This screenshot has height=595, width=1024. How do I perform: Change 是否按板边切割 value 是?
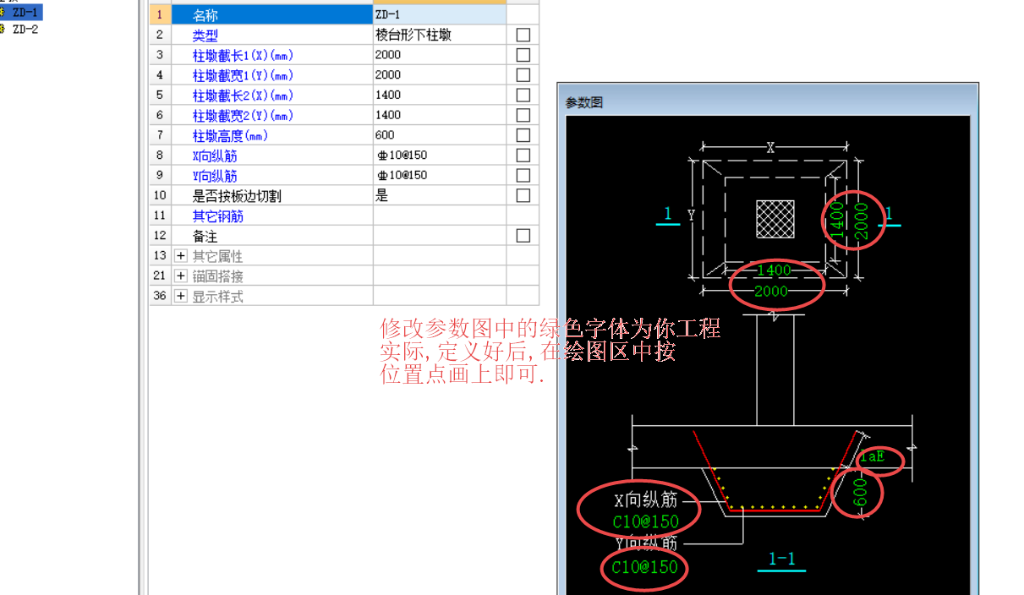(x=440, y=195)
